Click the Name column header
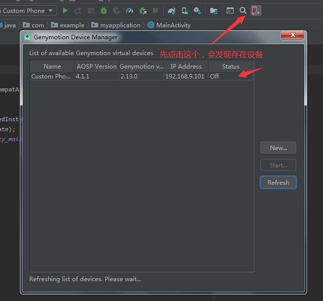This screenshot has width=323, height=301. 52,67
